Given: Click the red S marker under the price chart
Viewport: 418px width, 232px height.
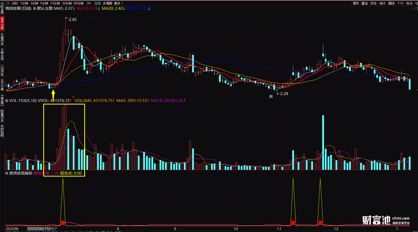Looking at the screenshot, I should coord(73,97).
